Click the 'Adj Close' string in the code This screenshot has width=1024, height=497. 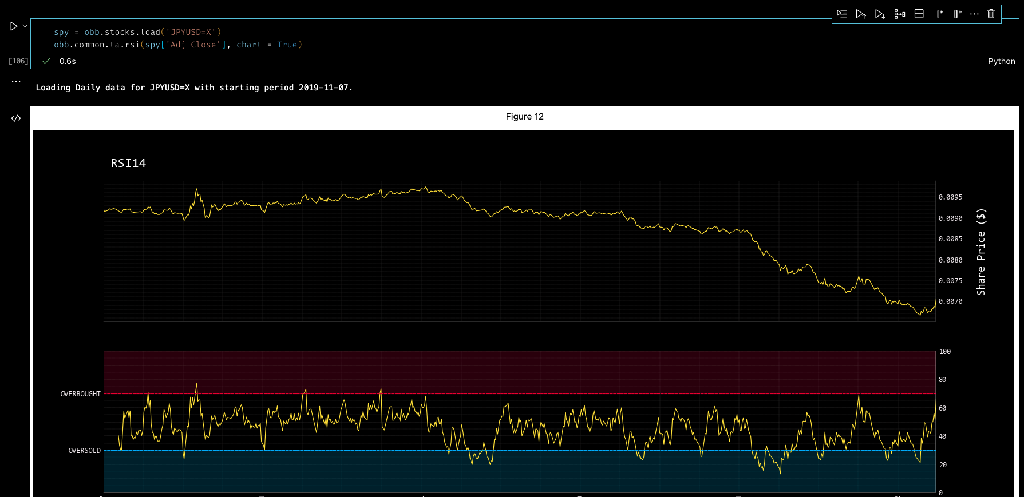coord(196,45)
